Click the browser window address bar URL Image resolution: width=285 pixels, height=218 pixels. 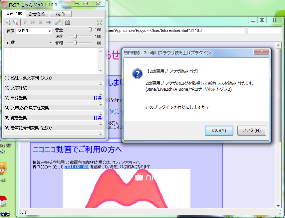(176, 31)
